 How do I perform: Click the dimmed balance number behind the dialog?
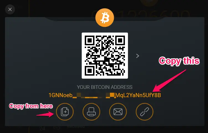[141, 14]
